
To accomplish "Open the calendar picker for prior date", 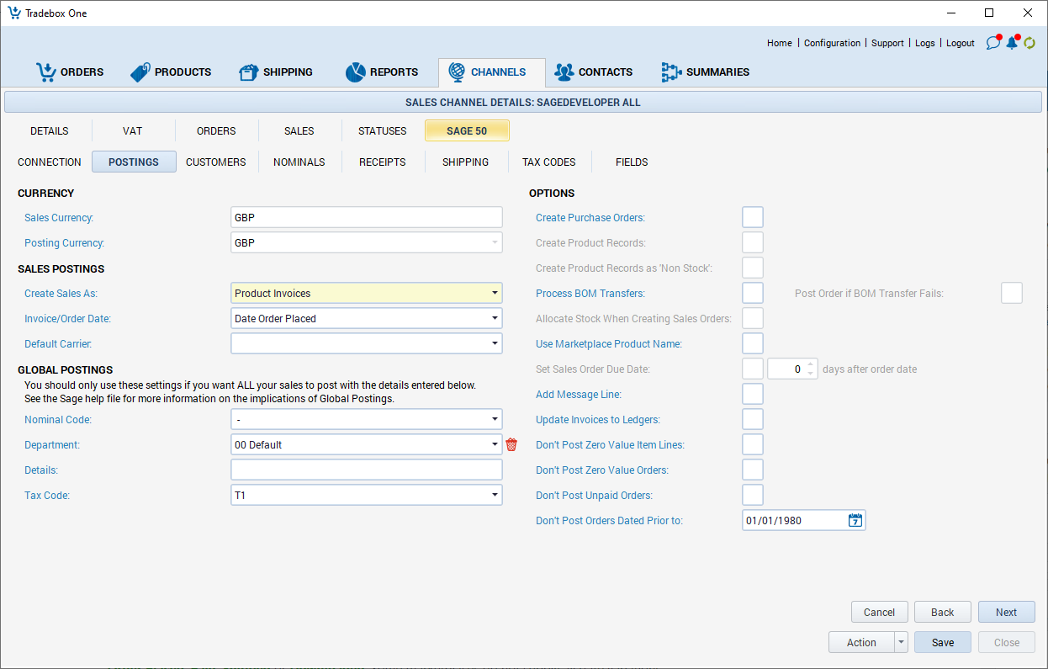I will click(x=855, y=520).
